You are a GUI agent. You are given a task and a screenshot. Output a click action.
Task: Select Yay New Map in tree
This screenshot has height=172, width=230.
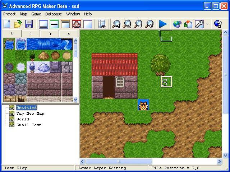point(30,114)
